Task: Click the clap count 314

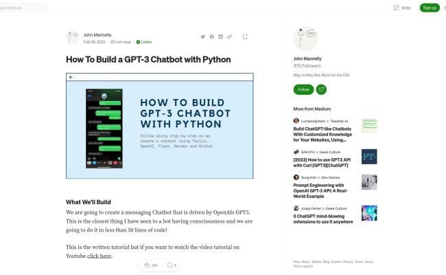Action: click(154, 265)
